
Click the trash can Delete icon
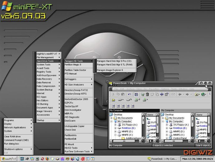coord(147,94)
